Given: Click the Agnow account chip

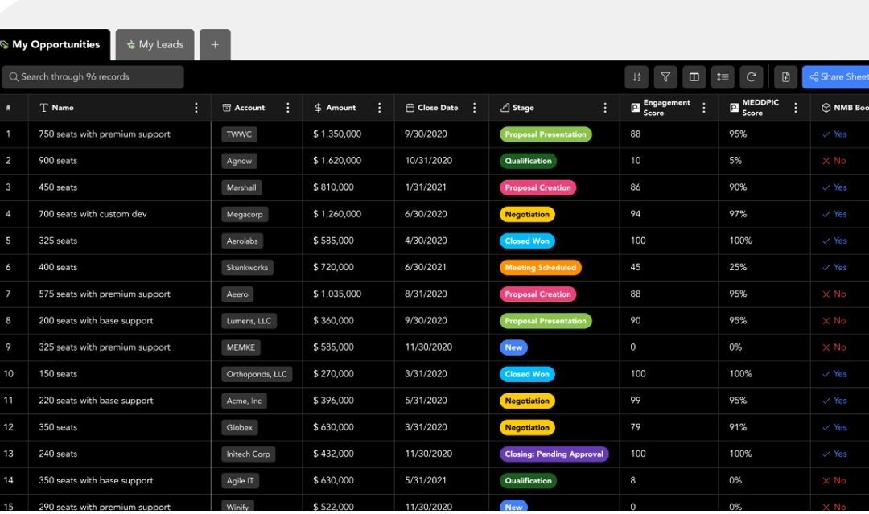Looking at the screenshot, I should coord(239,161).
